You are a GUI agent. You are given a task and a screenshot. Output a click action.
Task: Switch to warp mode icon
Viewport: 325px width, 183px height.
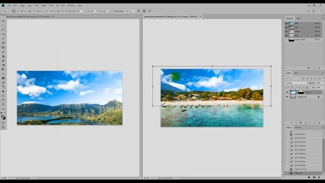tap(139, 11)
